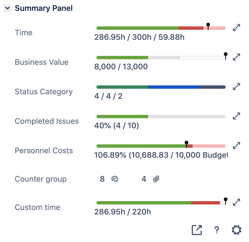Screen dimensions: 249x242
Task: Click the 286.95h / 220h value text
Action: coord(123,212)
